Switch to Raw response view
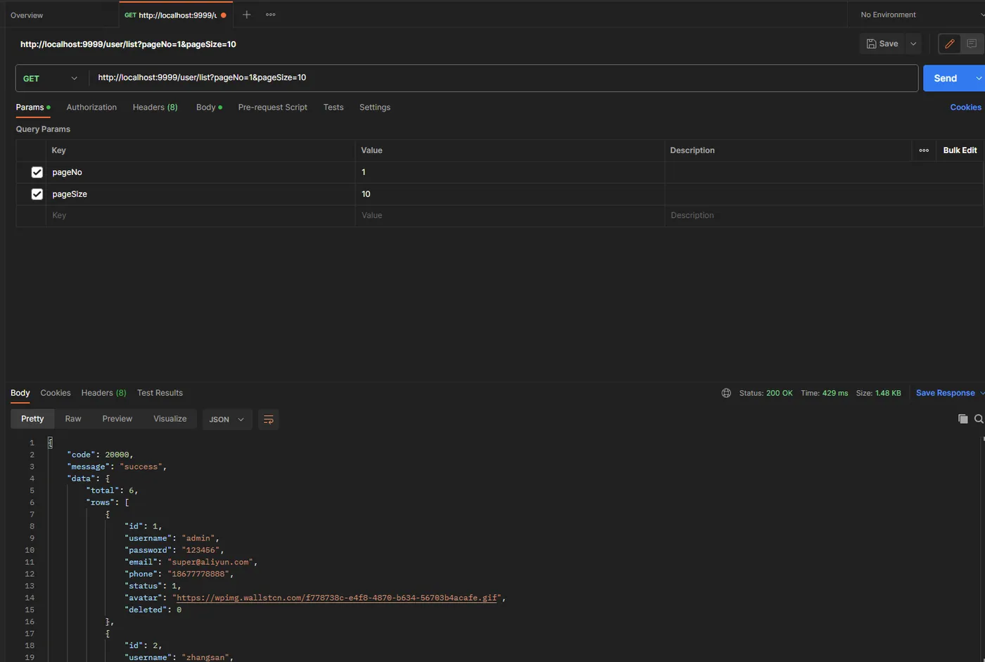Image resolution: width=985 pixels, height=662 pixels. [73, 419]
